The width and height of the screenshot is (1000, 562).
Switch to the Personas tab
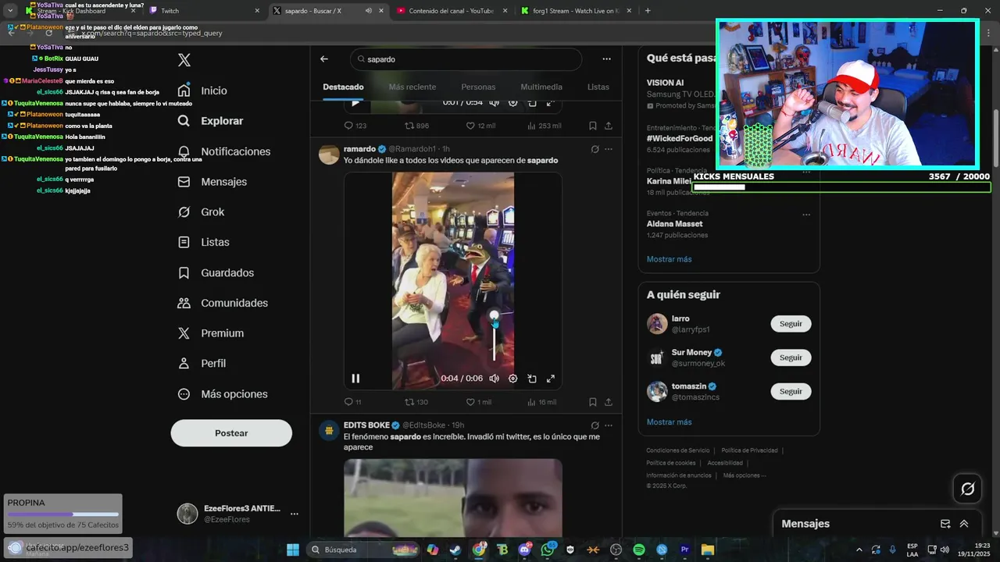click(478, 87)
